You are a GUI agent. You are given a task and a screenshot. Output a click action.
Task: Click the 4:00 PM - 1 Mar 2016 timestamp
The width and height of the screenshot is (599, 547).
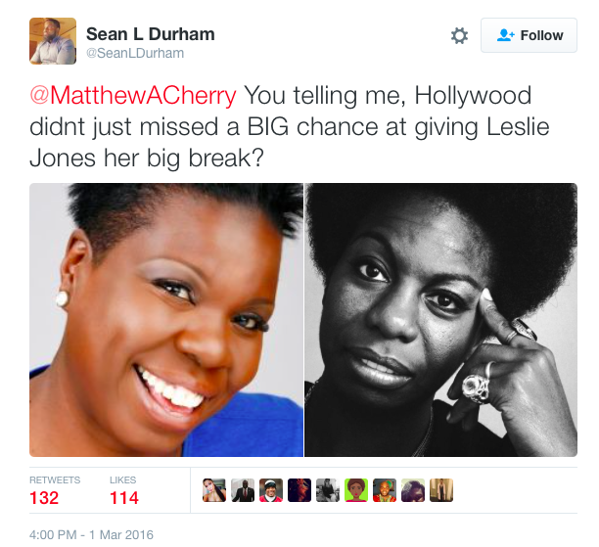91,535
